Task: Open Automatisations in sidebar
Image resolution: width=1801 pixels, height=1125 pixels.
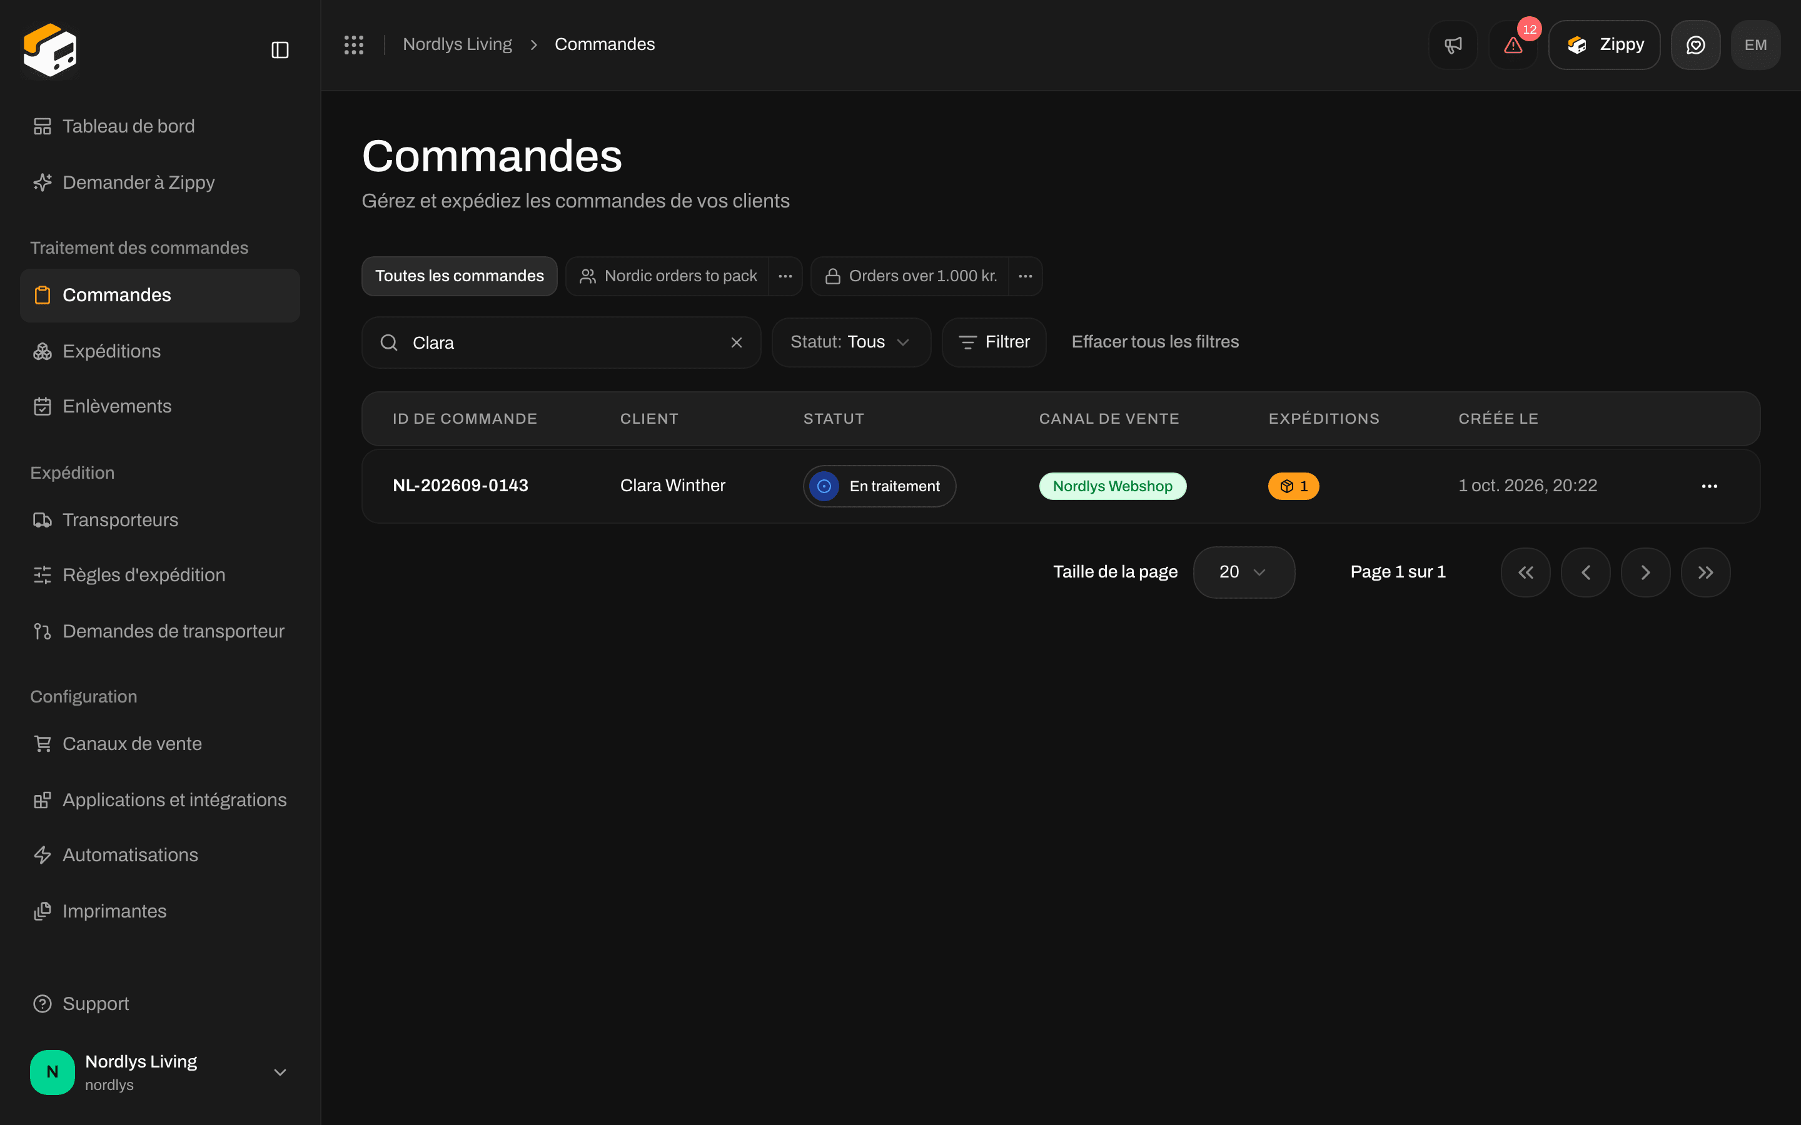Action: coord(160,855)
